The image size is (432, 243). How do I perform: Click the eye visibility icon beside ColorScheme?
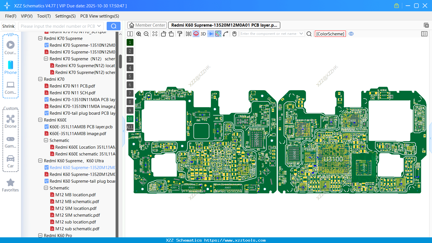(351, 34)
